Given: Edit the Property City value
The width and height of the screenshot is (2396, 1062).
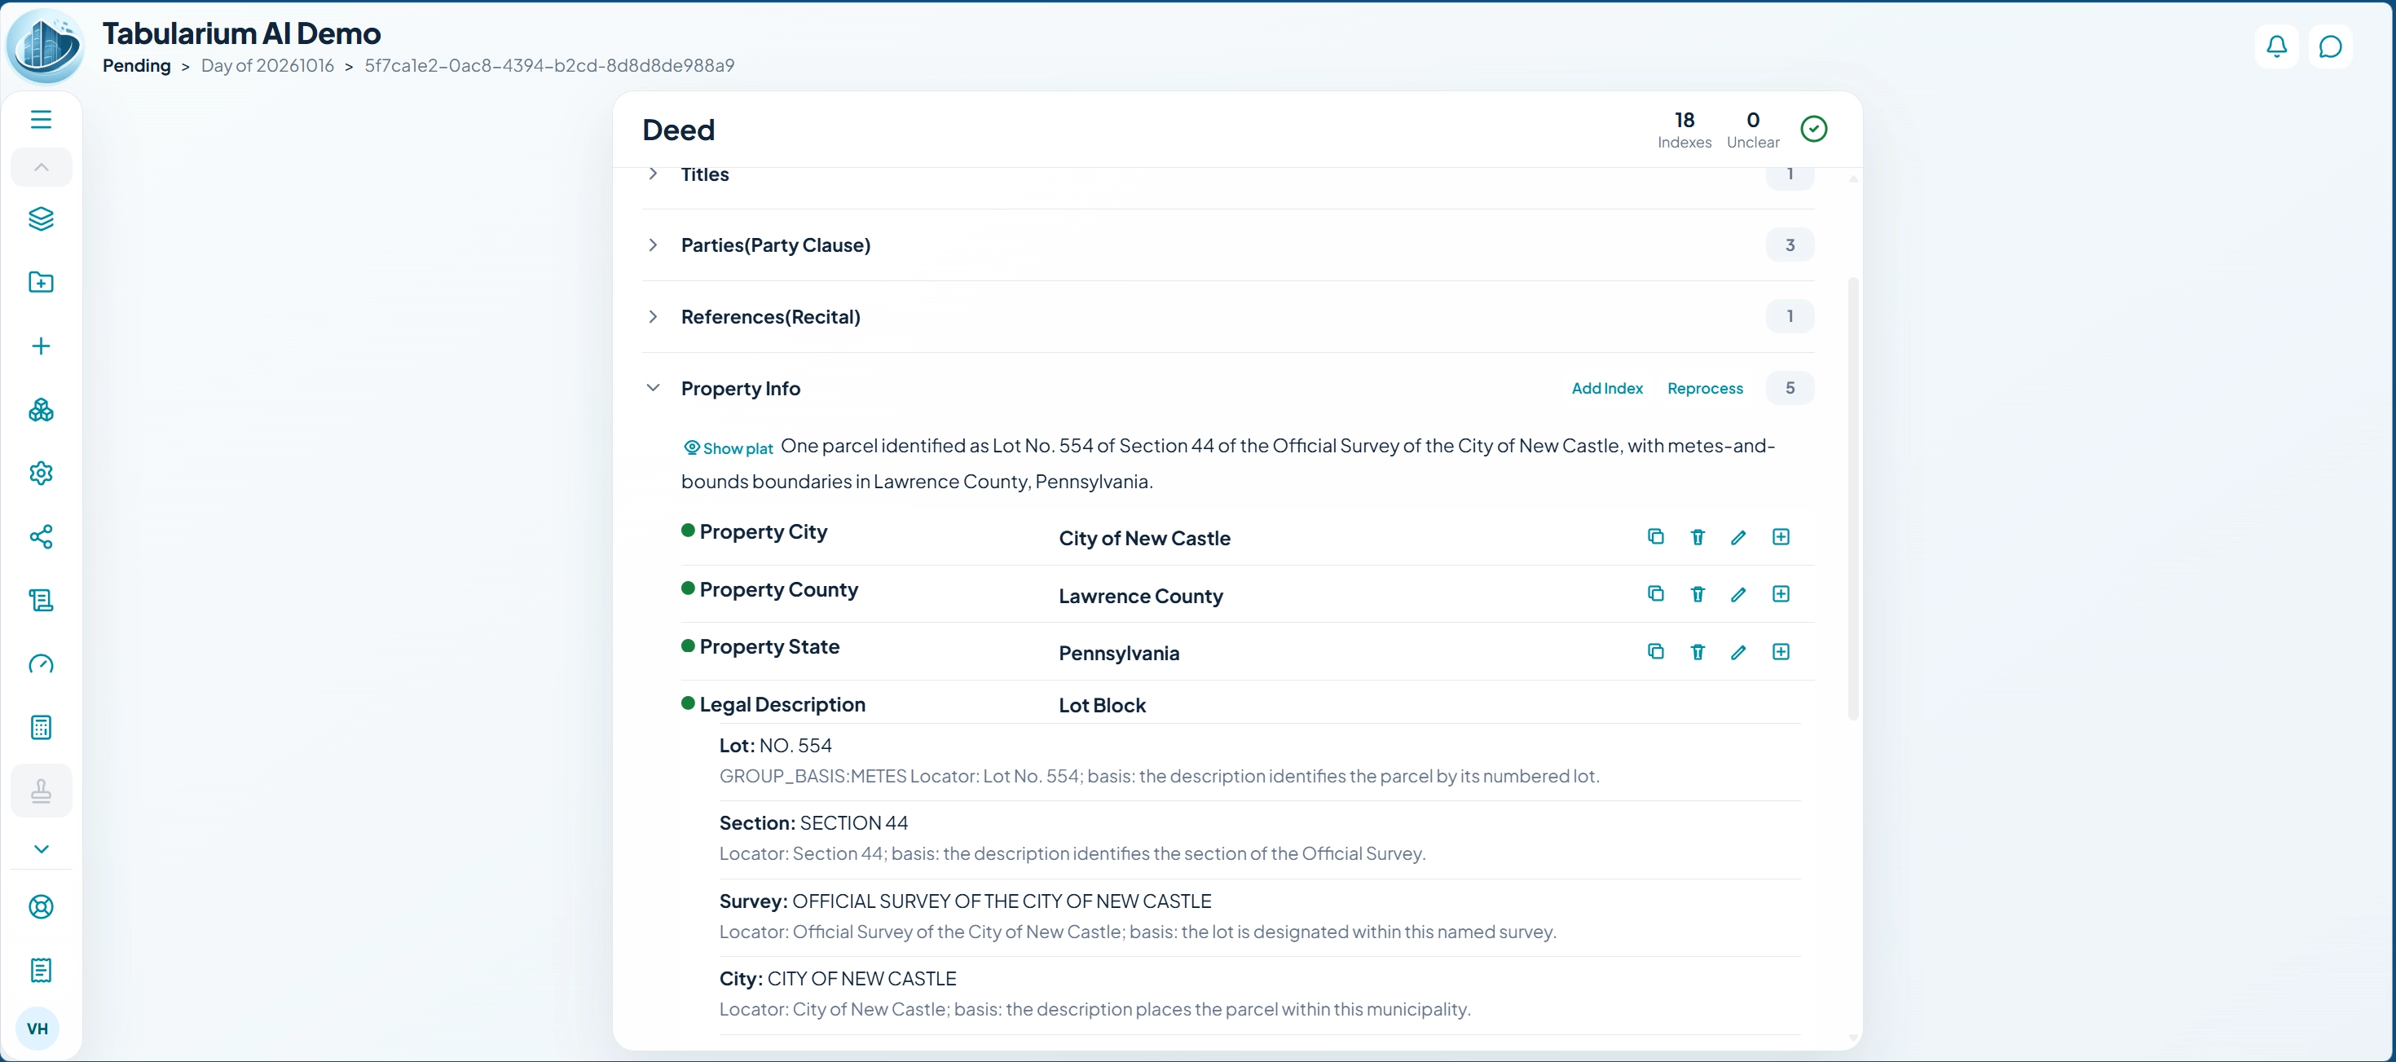Looking at the screenshot, I should [1738, 536].
